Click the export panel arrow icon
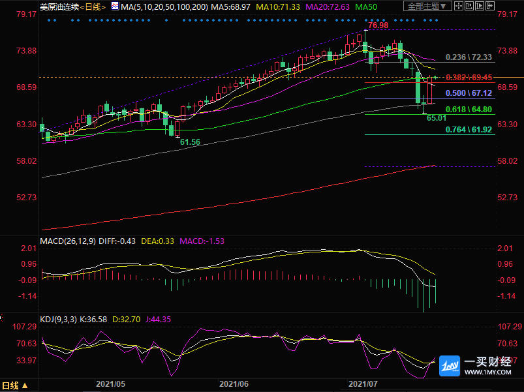The image size is (524, 392). [490, 6]
